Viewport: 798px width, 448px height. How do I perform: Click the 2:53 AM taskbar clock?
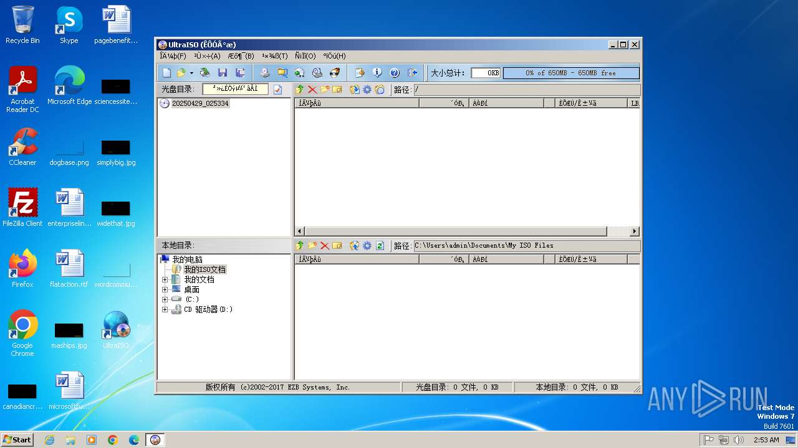tap(766, 440)
